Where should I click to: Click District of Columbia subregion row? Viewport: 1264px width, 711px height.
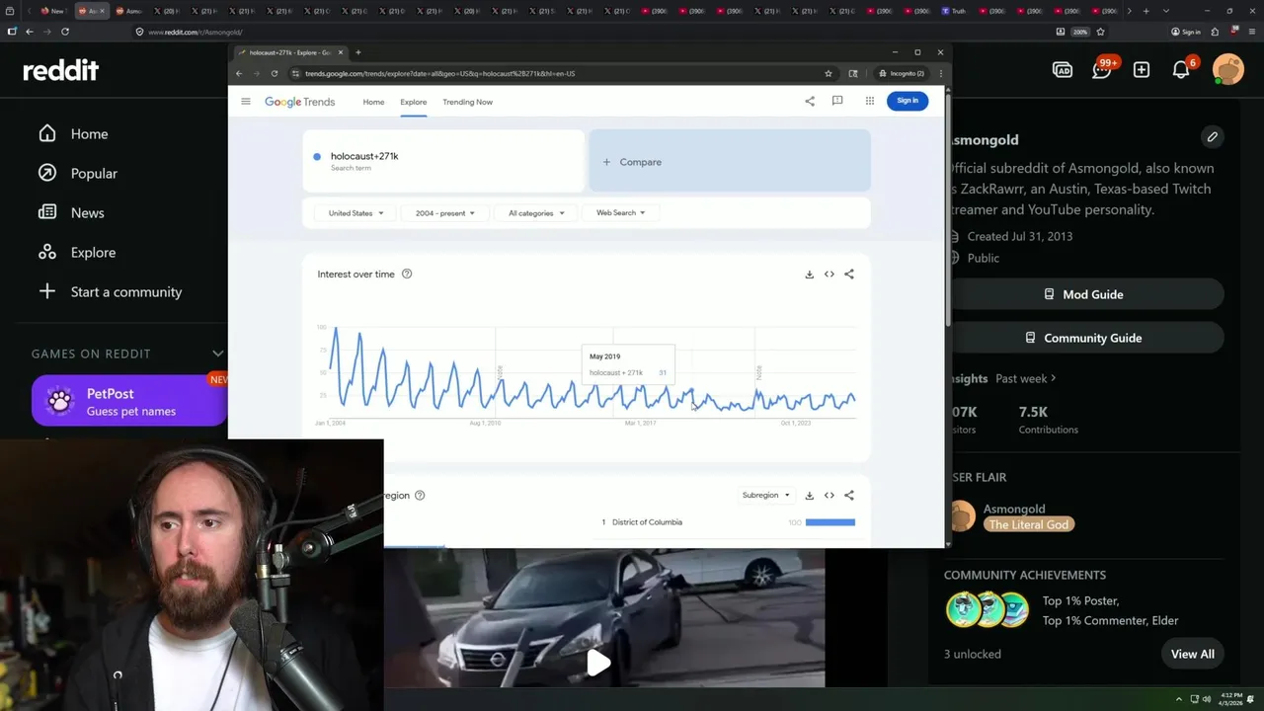[x=729, y=522]
